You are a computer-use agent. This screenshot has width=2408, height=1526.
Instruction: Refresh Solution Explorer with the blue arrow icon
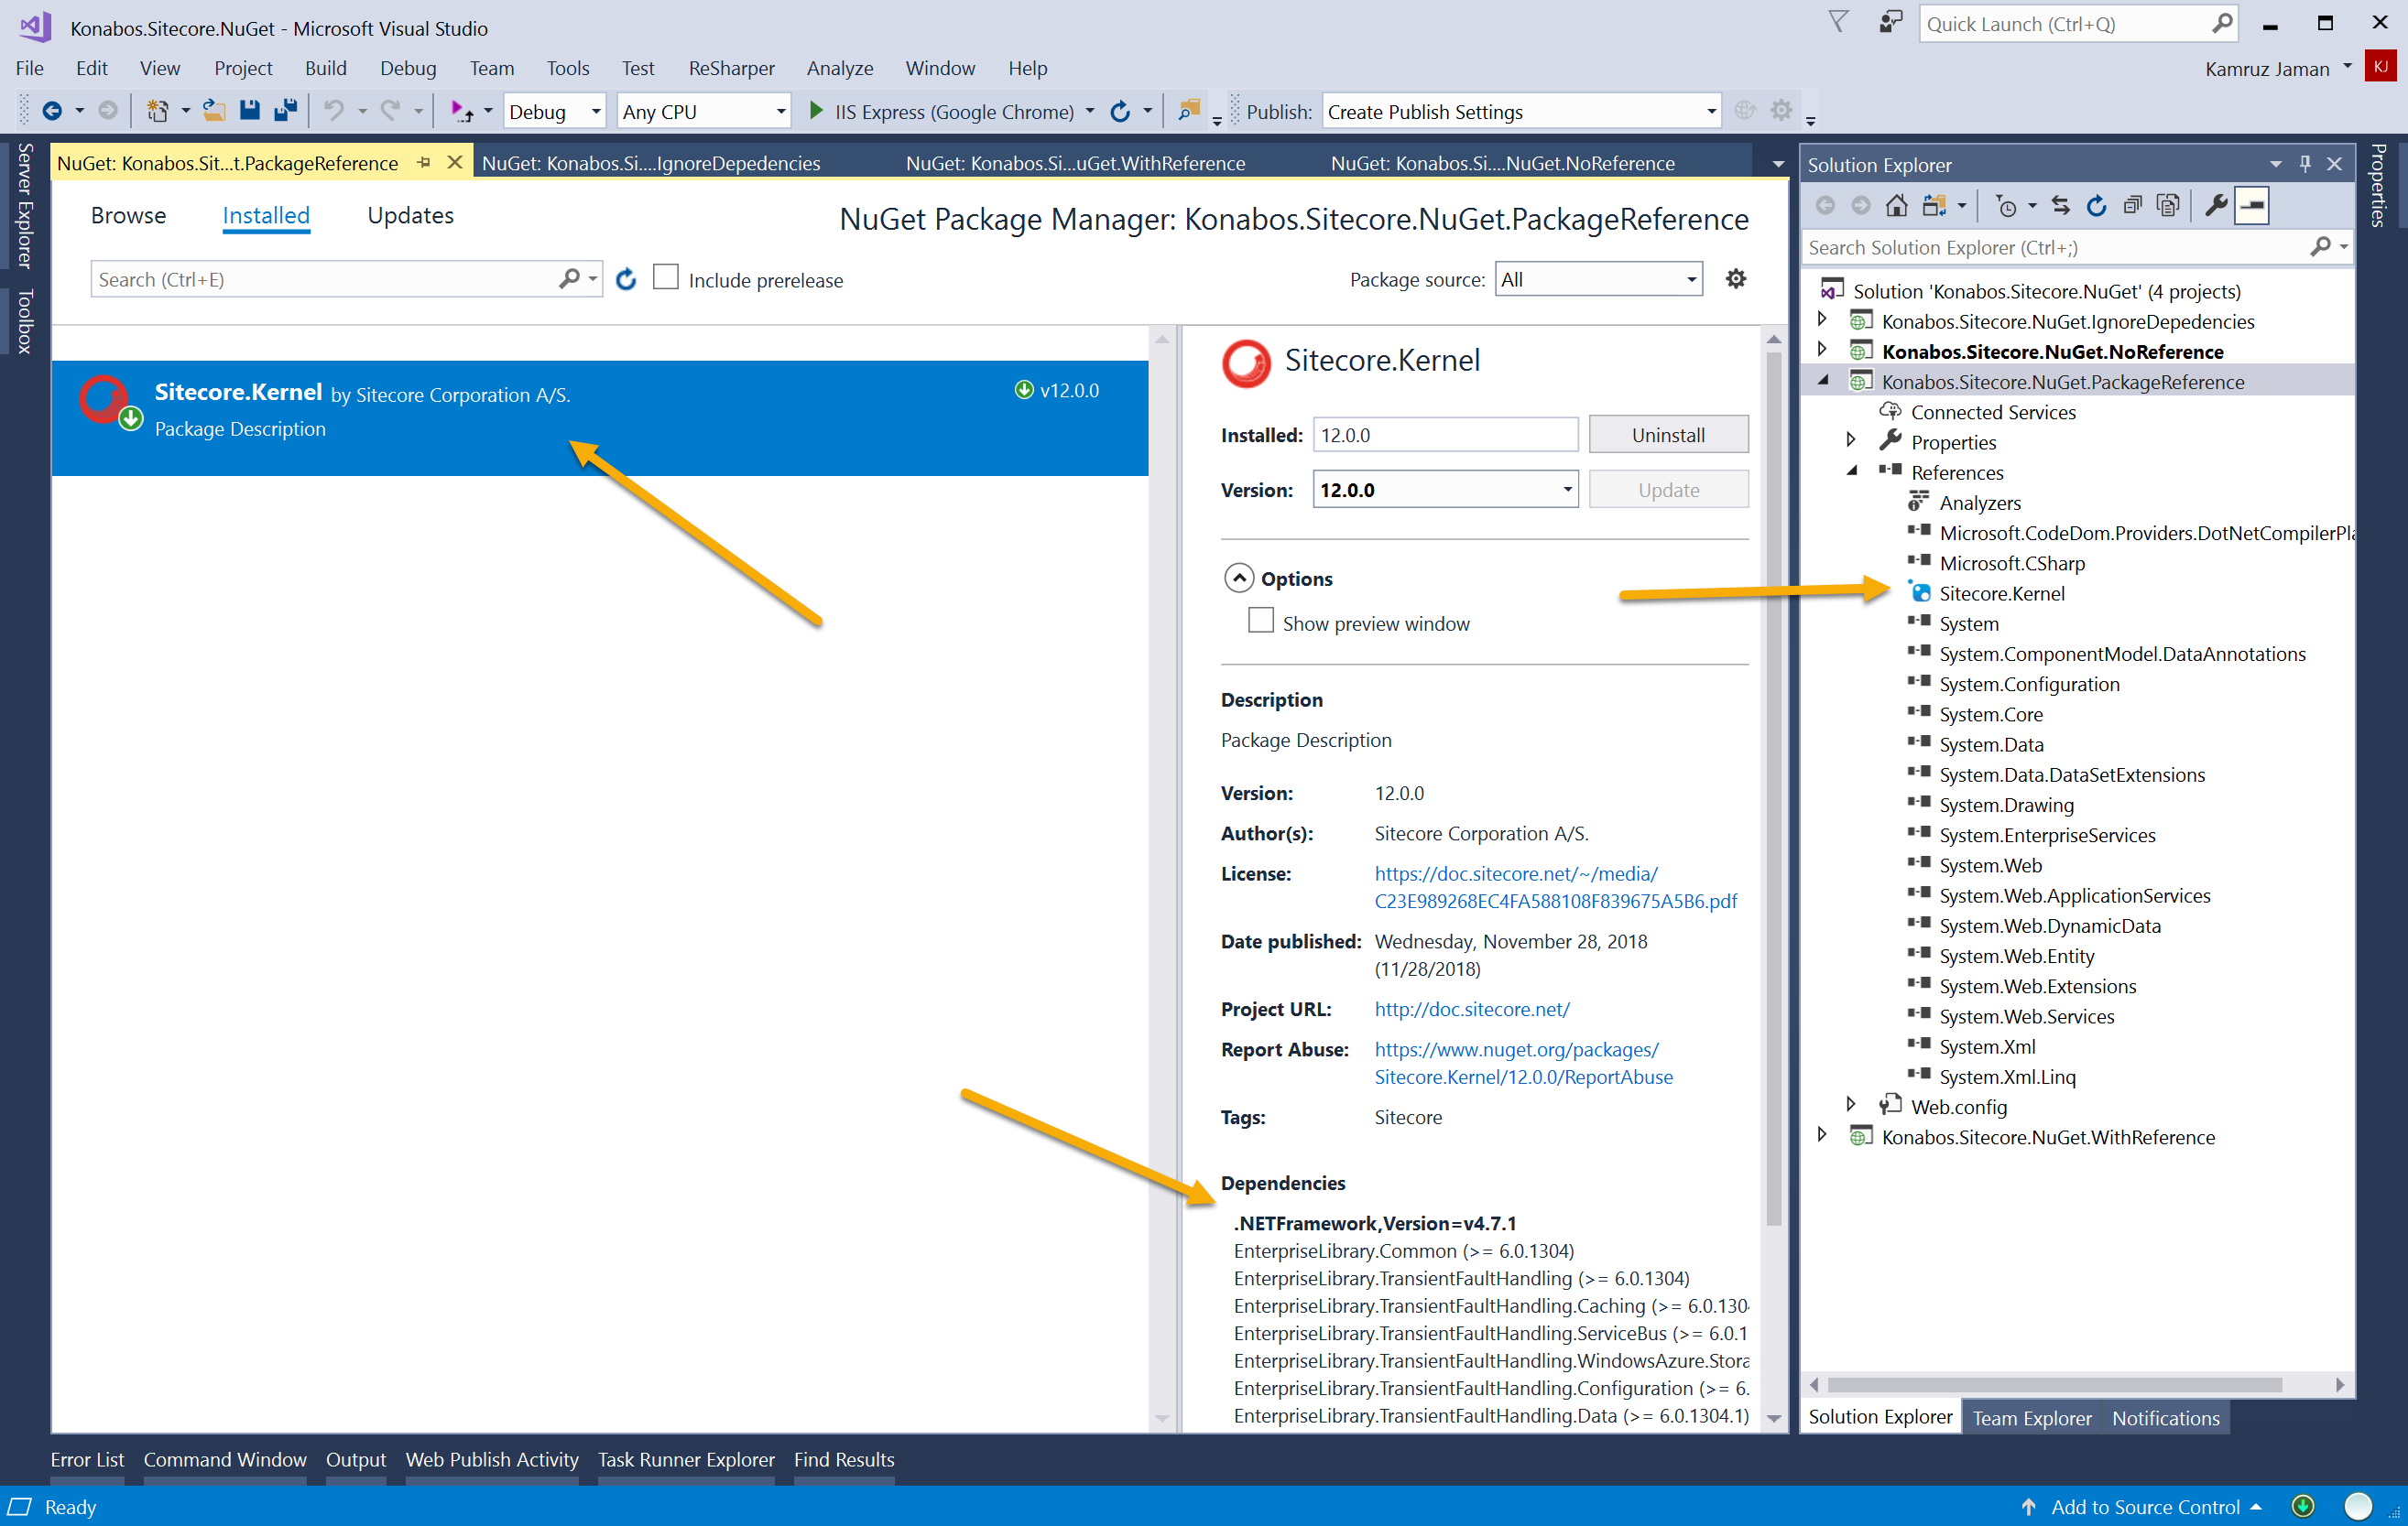[2096, 206]
